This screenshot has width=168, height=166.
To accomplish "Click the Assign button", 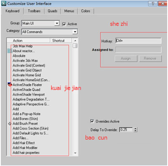I will click(x=126, y=58).
